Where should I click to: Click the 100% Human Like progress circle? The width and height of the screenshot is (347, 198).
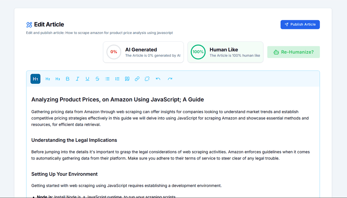[x=198, y=52]
